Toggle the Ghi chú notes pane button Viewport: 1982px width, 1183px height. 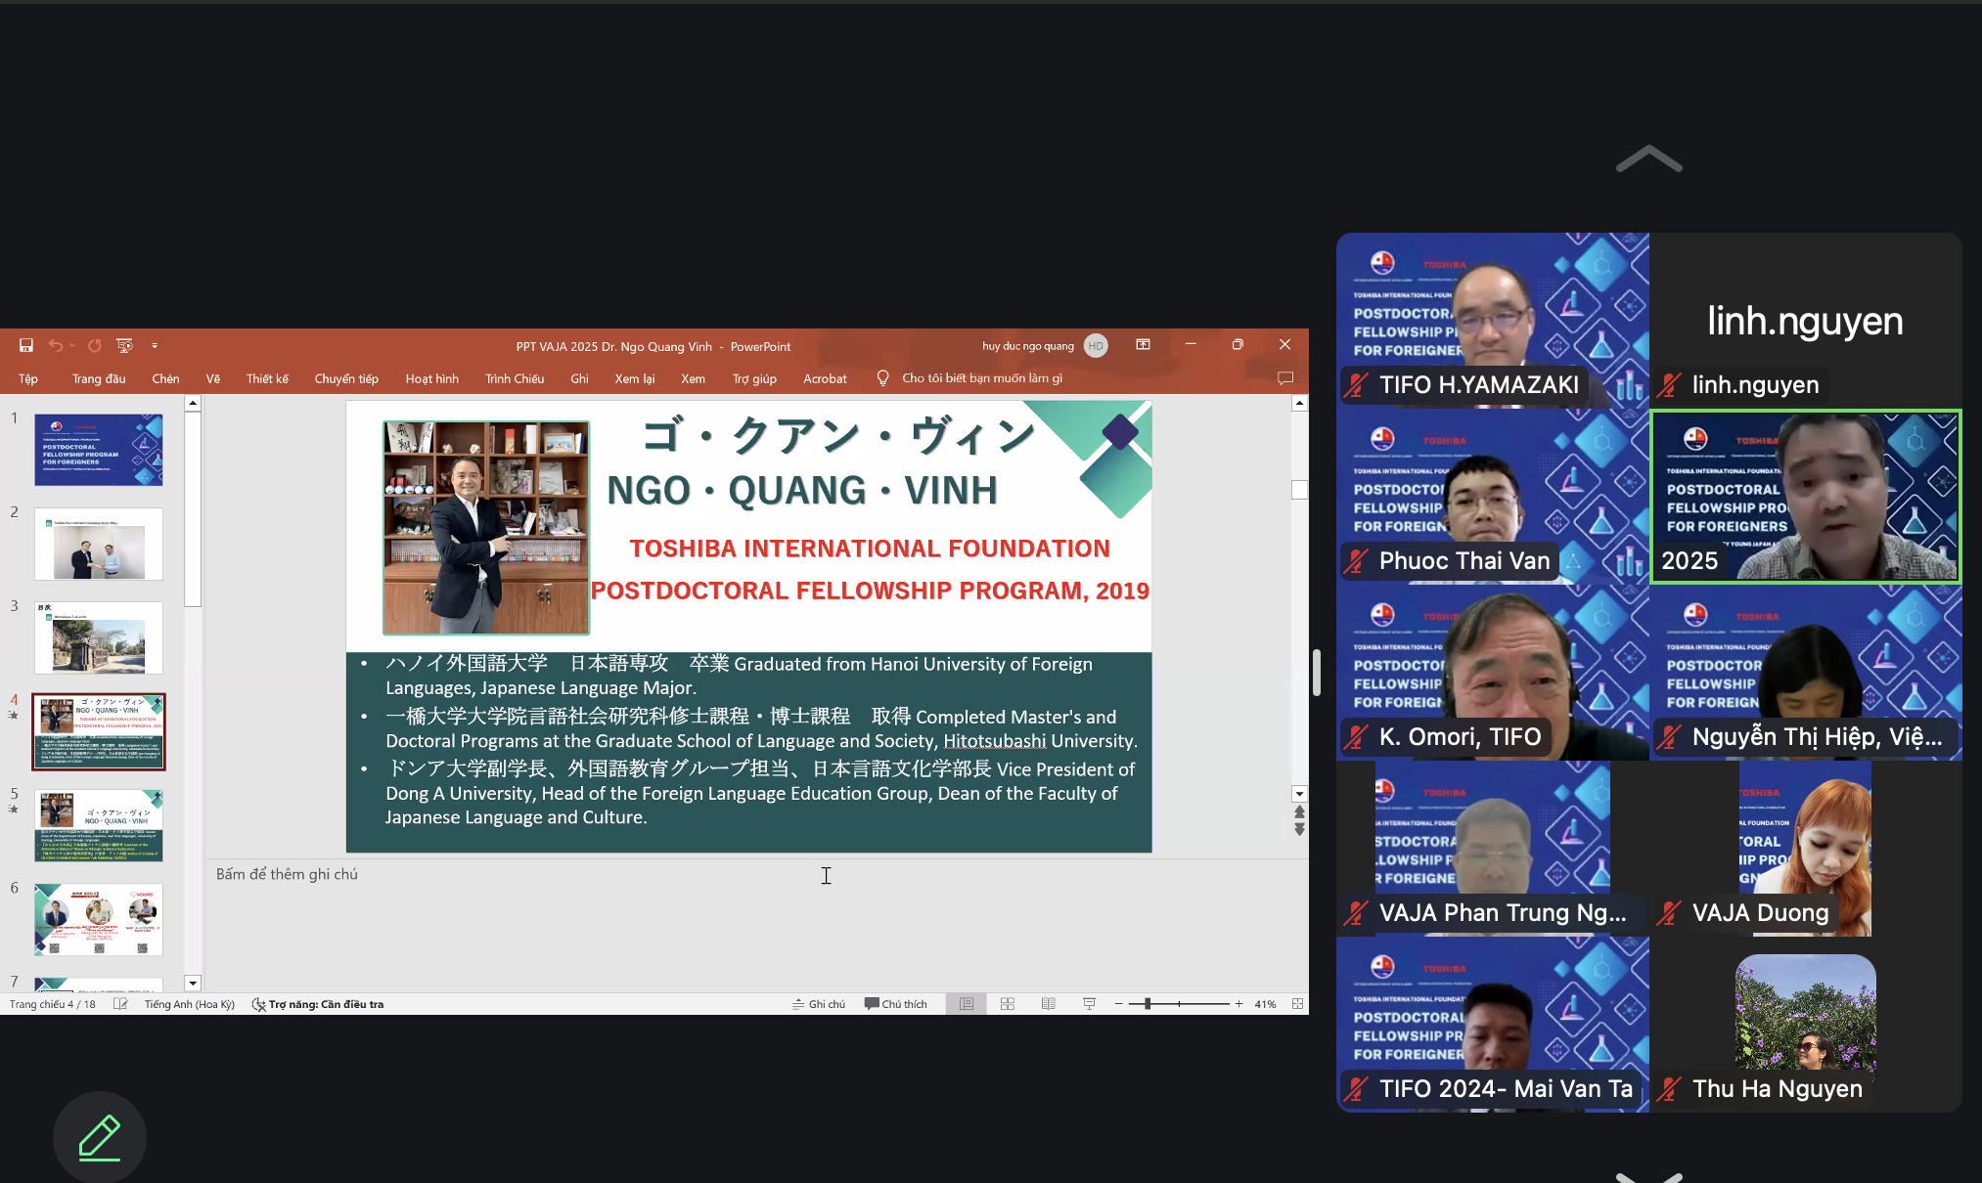click(x=819, y=1004)
